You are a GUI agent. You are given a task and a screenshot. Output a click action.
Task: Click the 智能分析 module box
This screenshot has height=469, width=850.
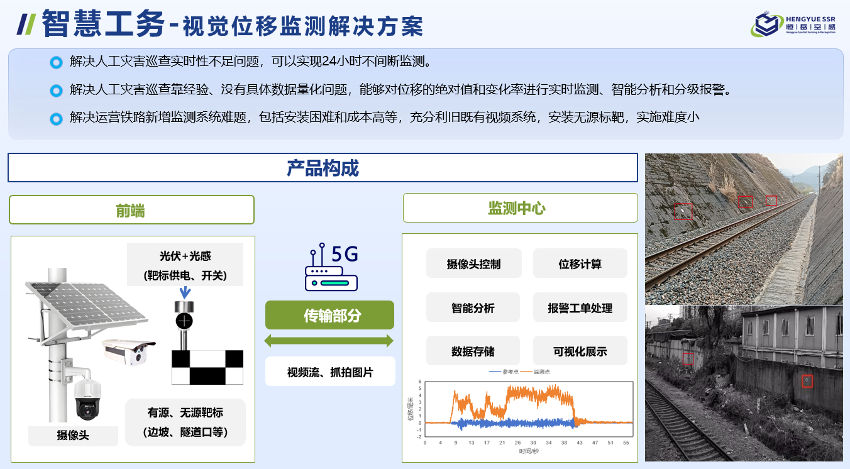(x=473, y=307)
